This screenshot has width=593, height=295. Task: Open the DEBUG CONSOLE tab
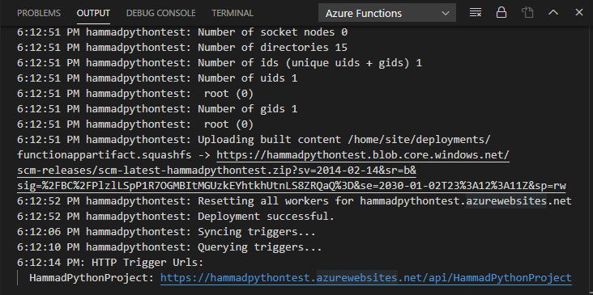[x=160, y=13]
